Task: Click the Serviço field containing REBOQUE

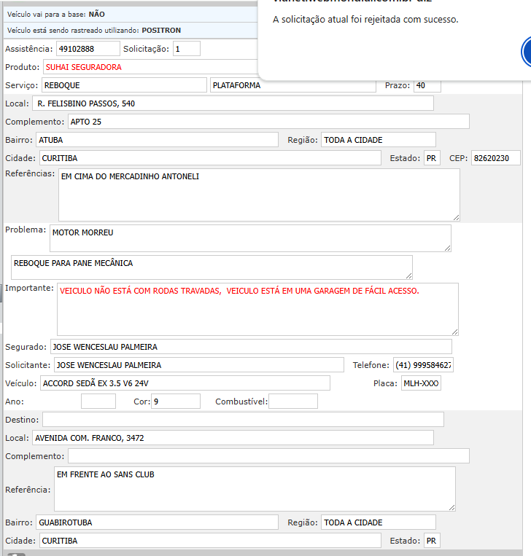Action: 124,85
